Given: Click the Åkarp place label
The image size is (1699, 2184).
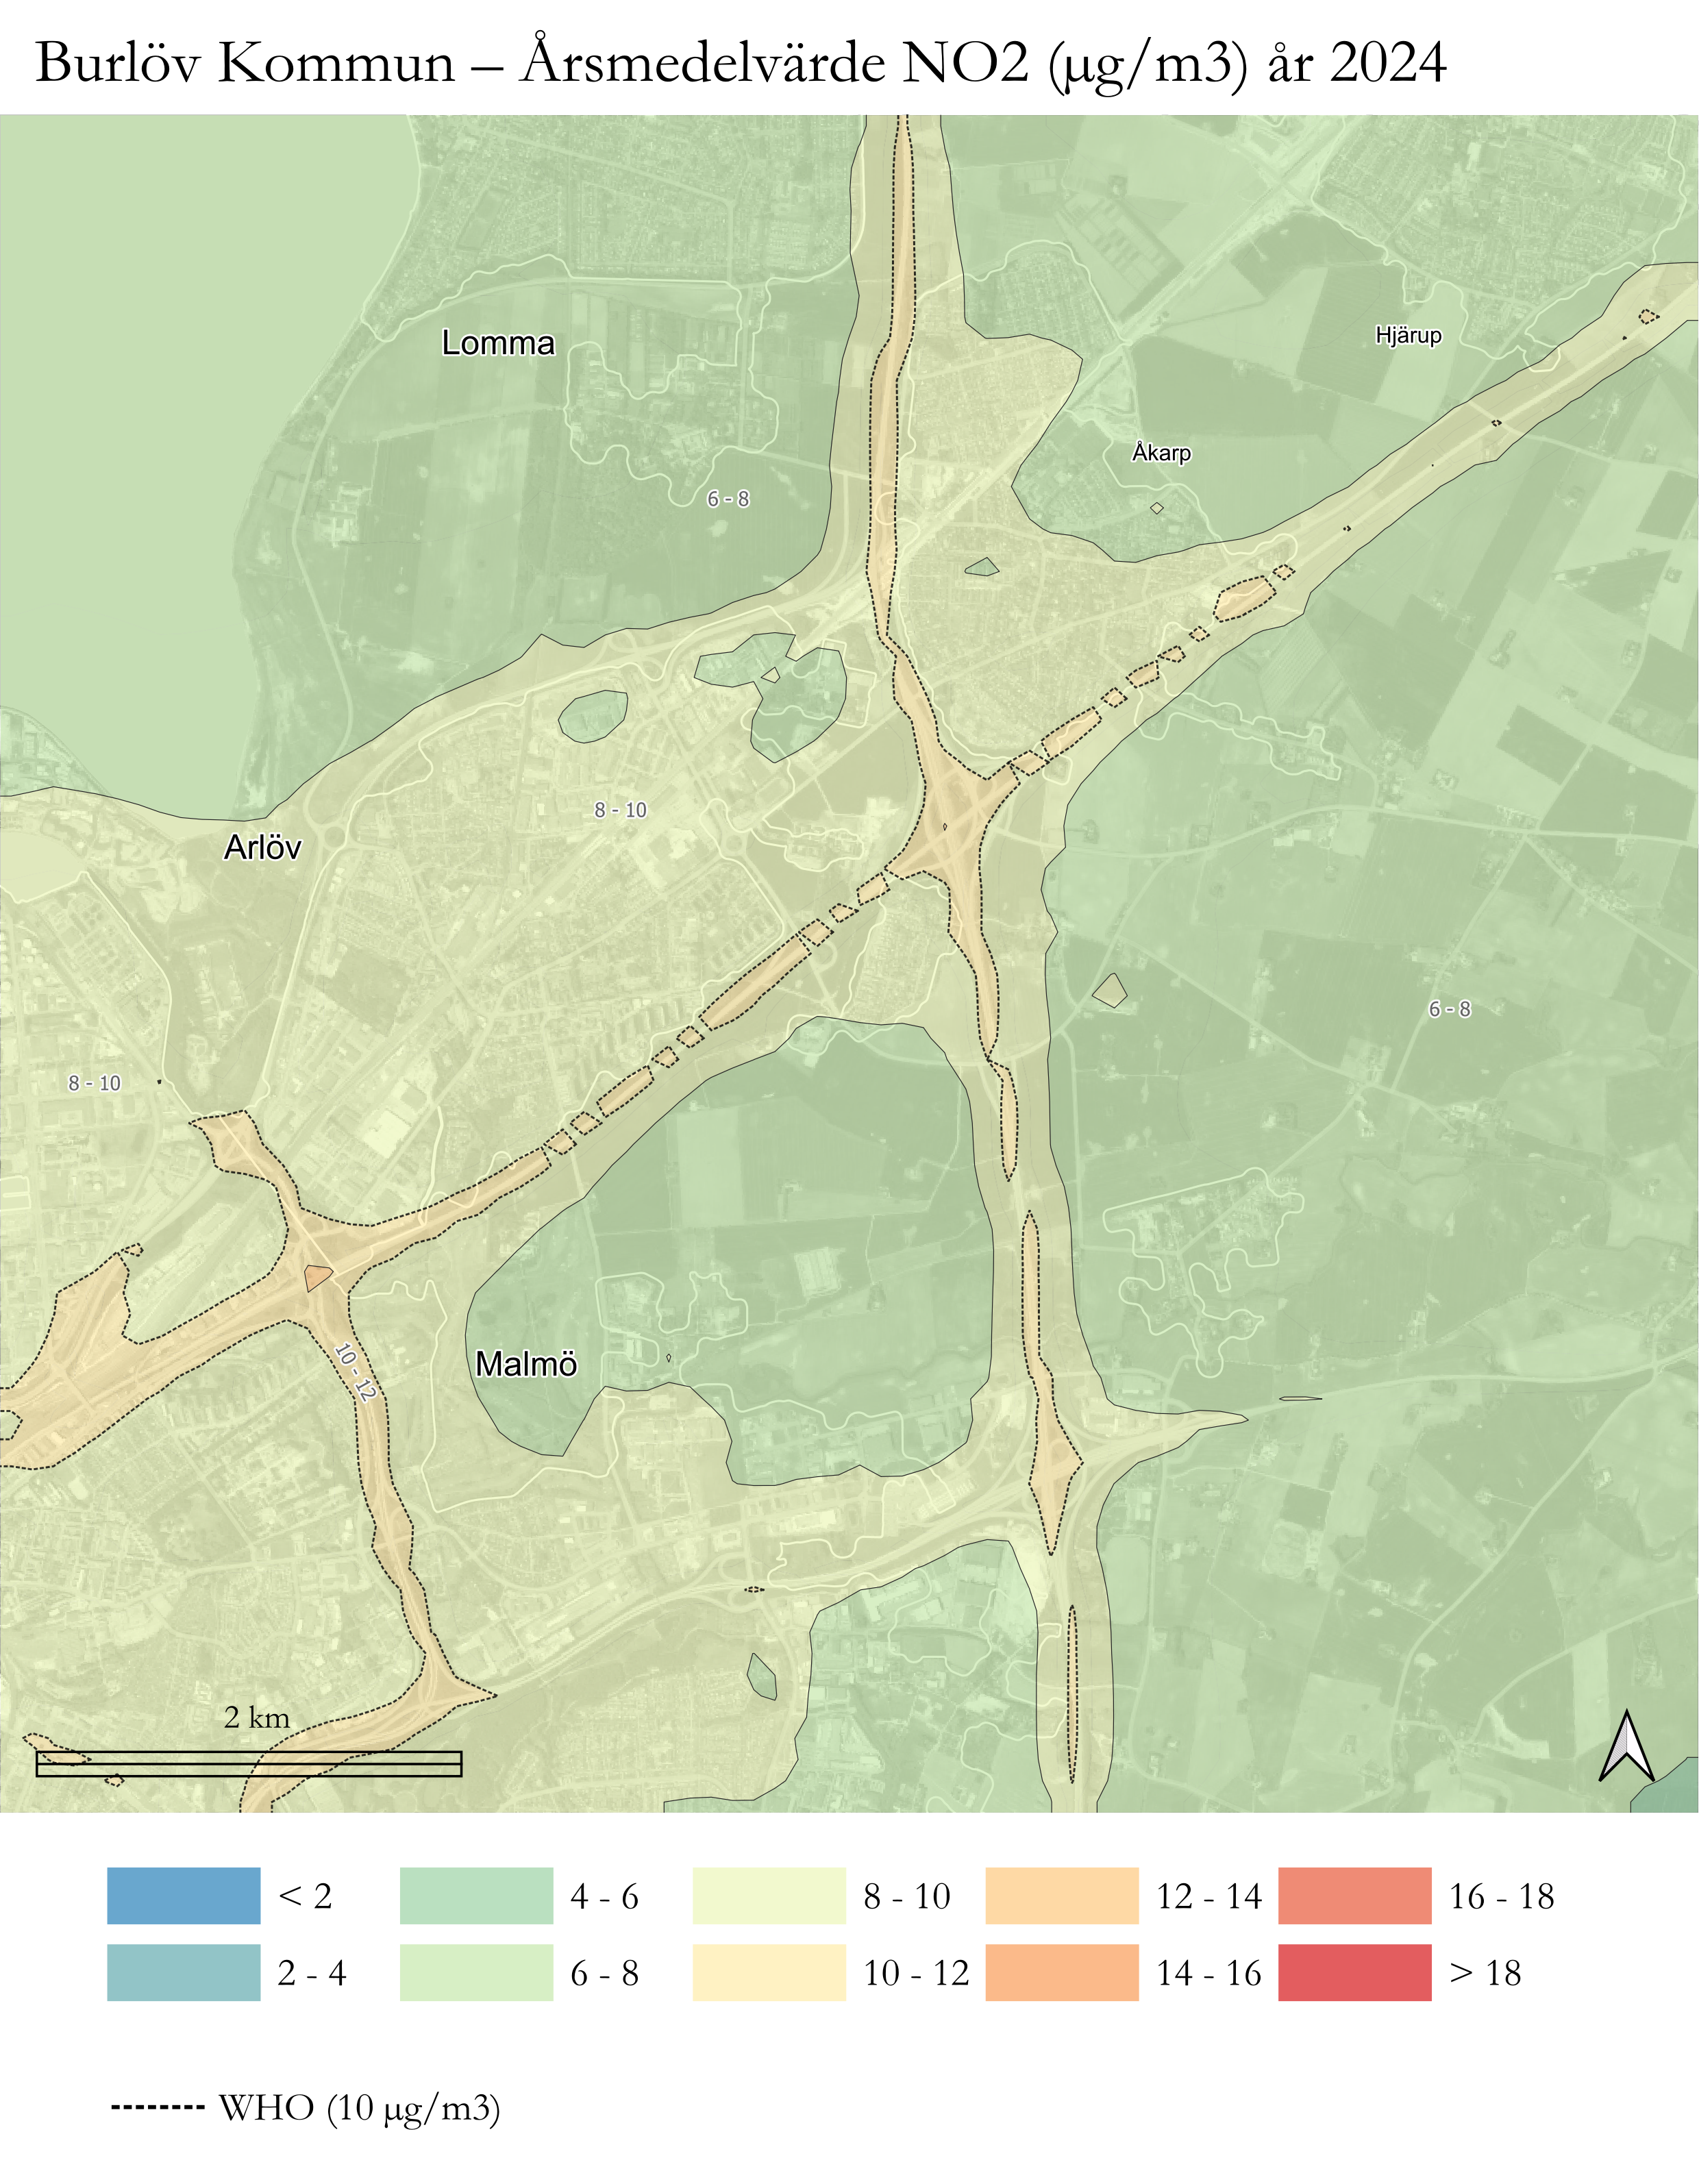Looking at the screenshot, I should pos(1161,453).
